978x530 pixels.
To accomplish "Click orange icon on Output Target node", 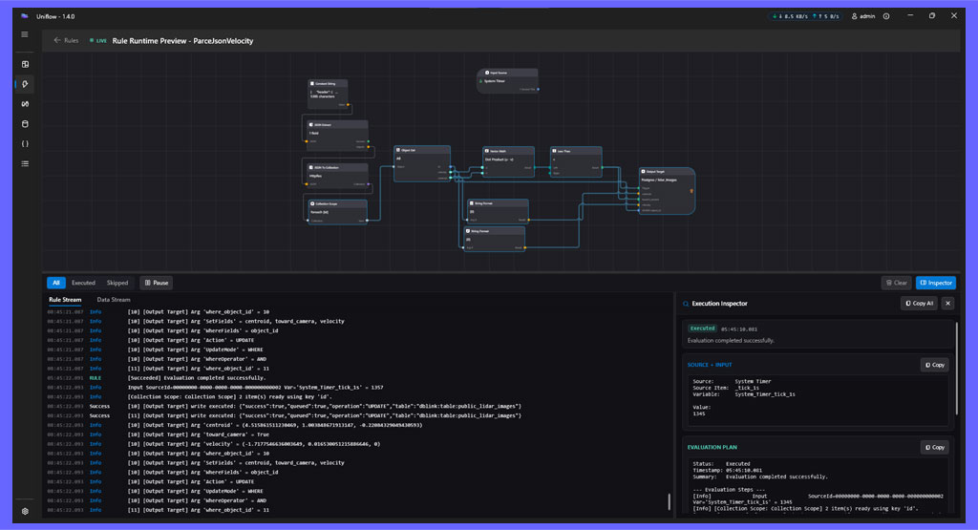I will [x=691, y=191].
